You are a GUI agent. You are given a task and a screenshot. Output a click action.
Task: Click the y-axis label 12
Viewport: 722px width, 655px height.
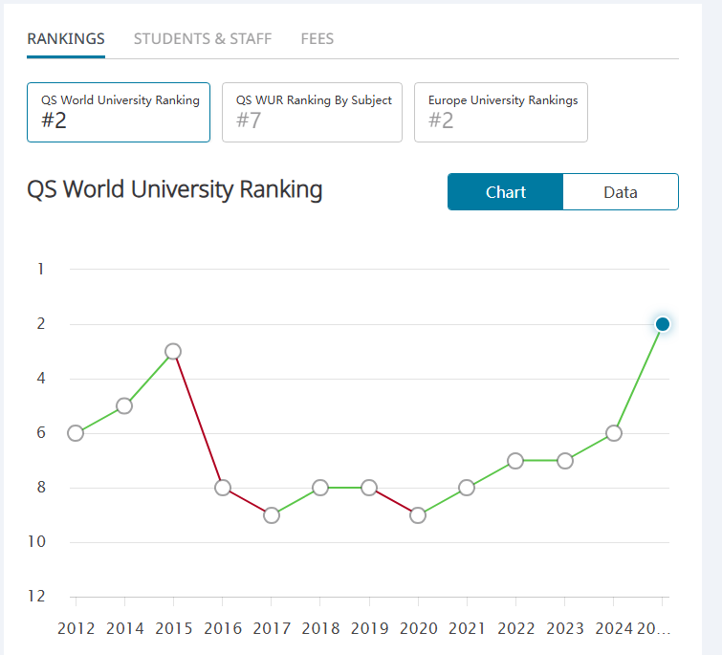pyautogui.click(x=37, y=596)
